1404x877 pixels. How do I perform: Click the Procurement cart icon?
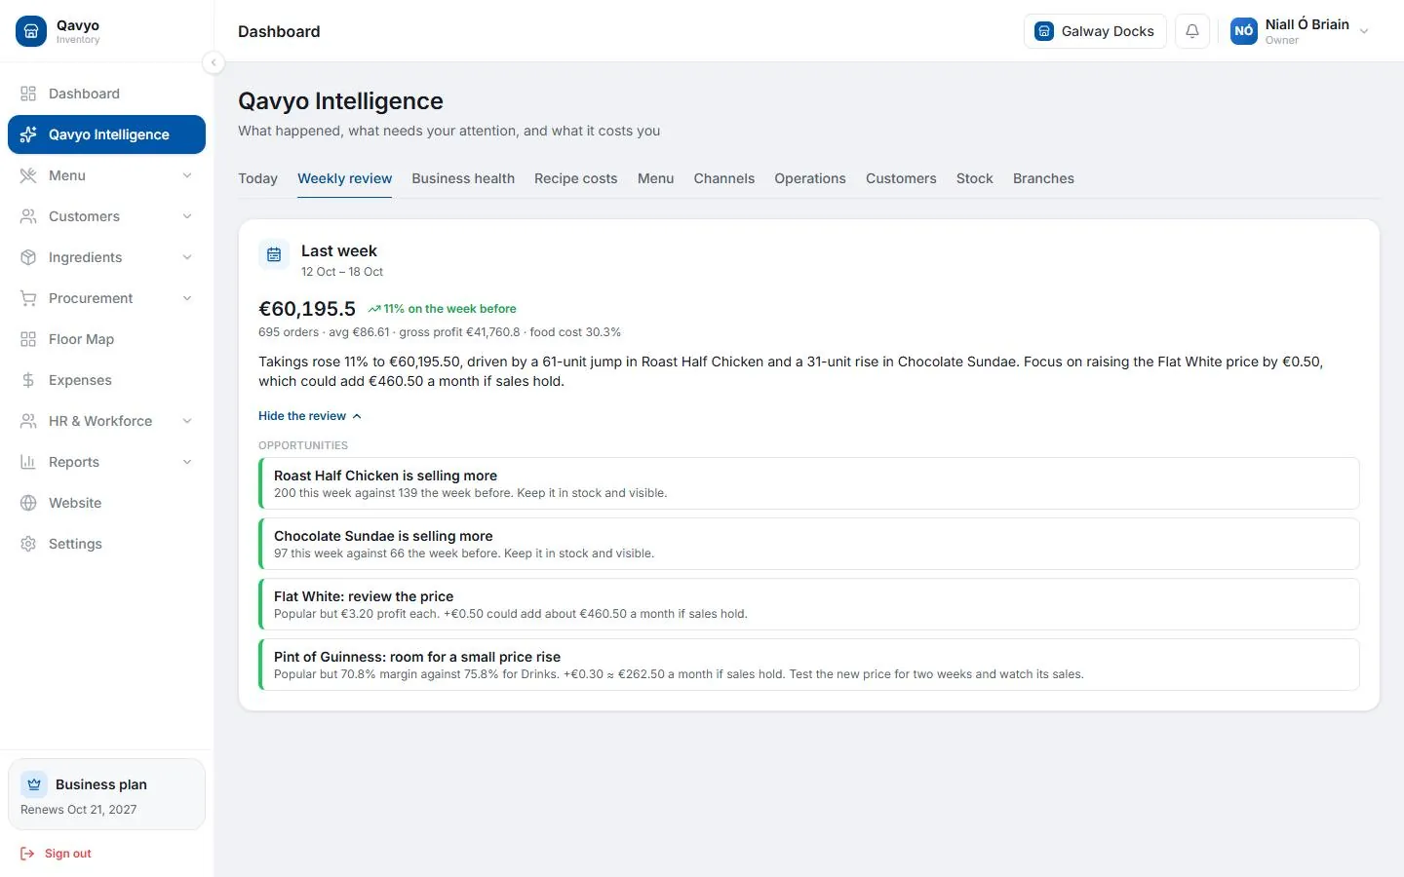click(x=28, y=298)
